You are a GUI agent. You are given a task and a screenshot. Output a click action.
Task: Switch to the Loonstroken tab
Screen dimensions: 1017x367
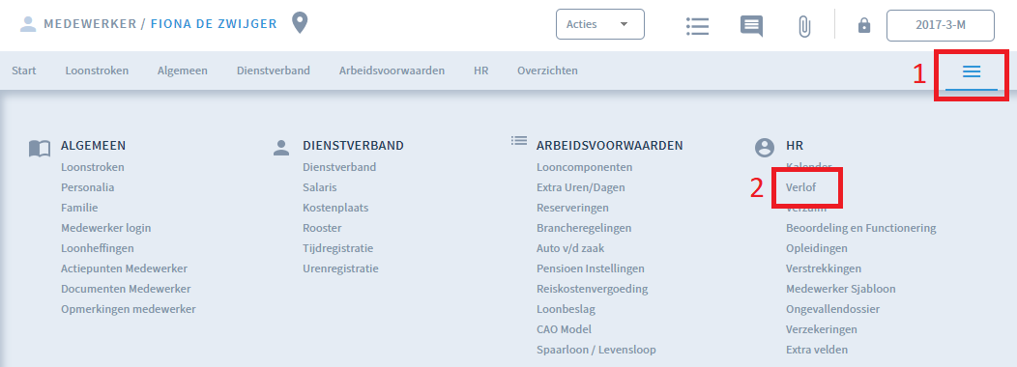(97, 71)
